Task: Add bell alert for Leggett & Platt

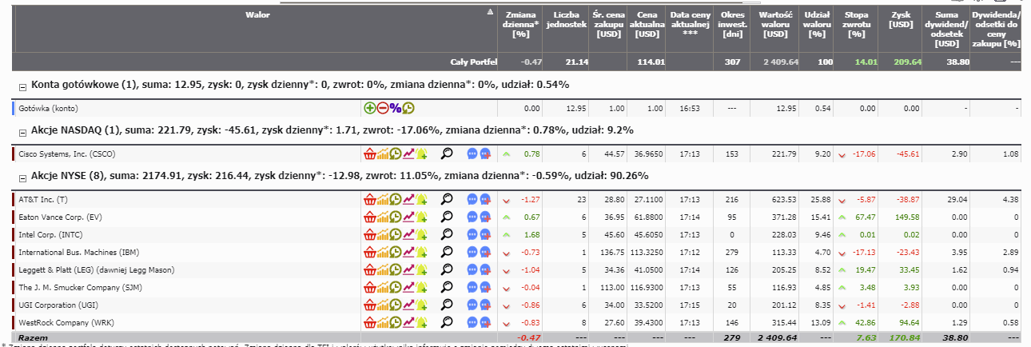Action: (x=421, y=269)
